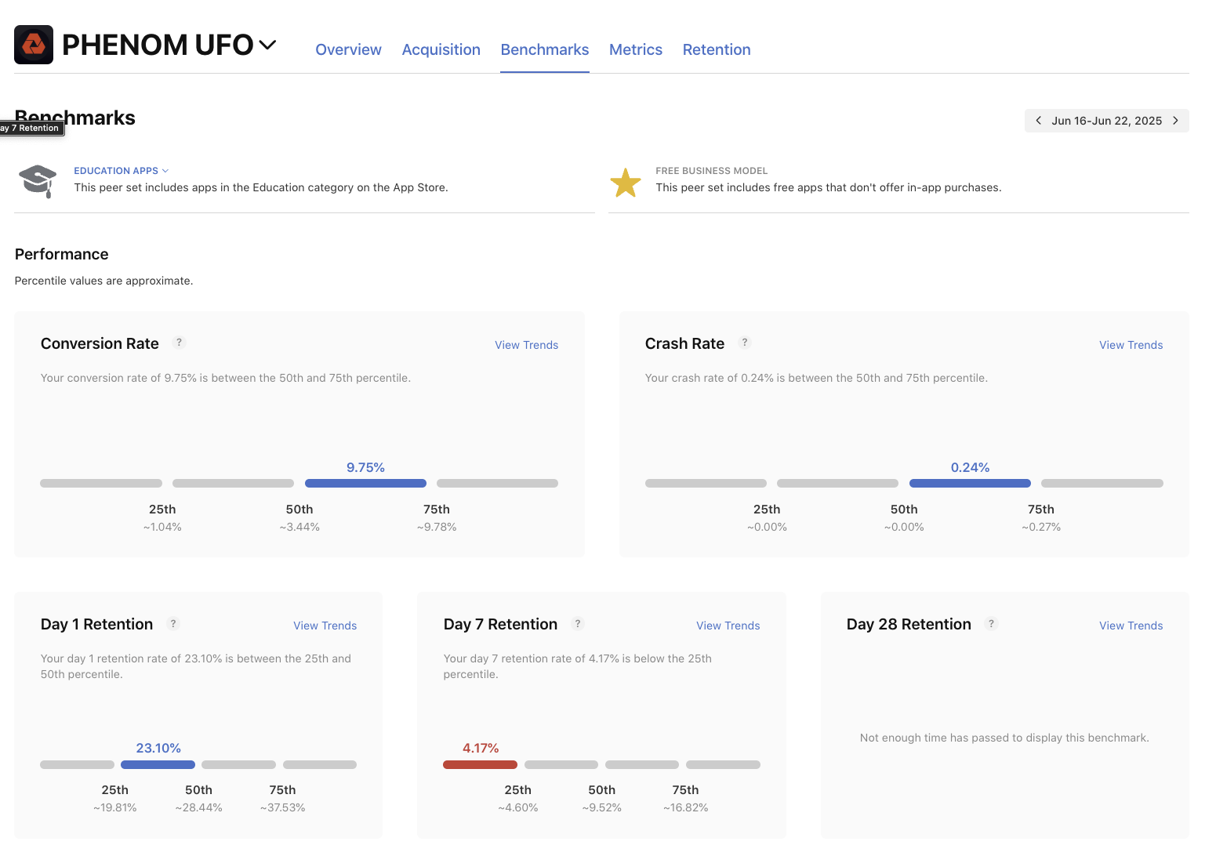Open the Jun 16-Jun 22 date selector
The image size is (1216, 867).
pos(1106,120)
